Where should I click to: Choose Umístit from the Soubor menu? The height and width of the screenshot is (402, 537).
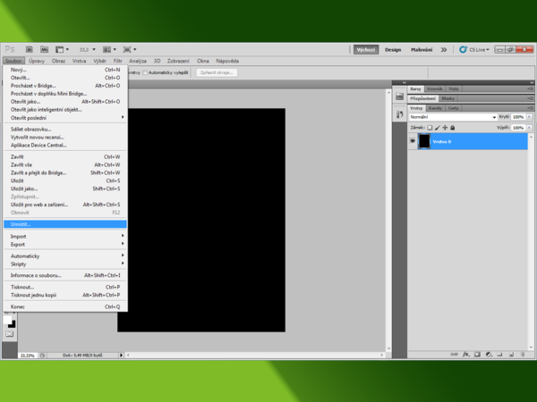(21, 224)
